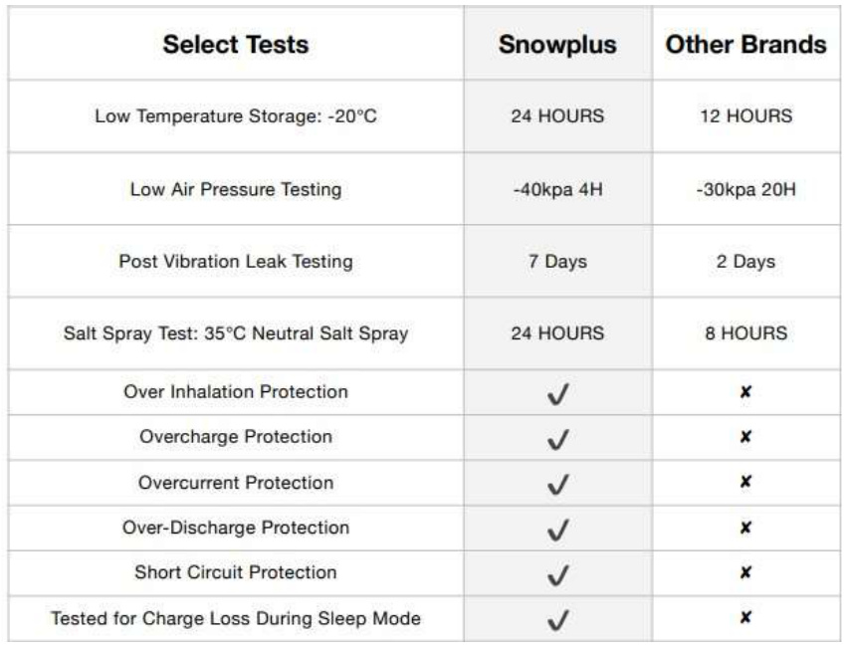Click the Salt Spray Test row label
This screenshot has height=647, width=847.
[236, 333]
